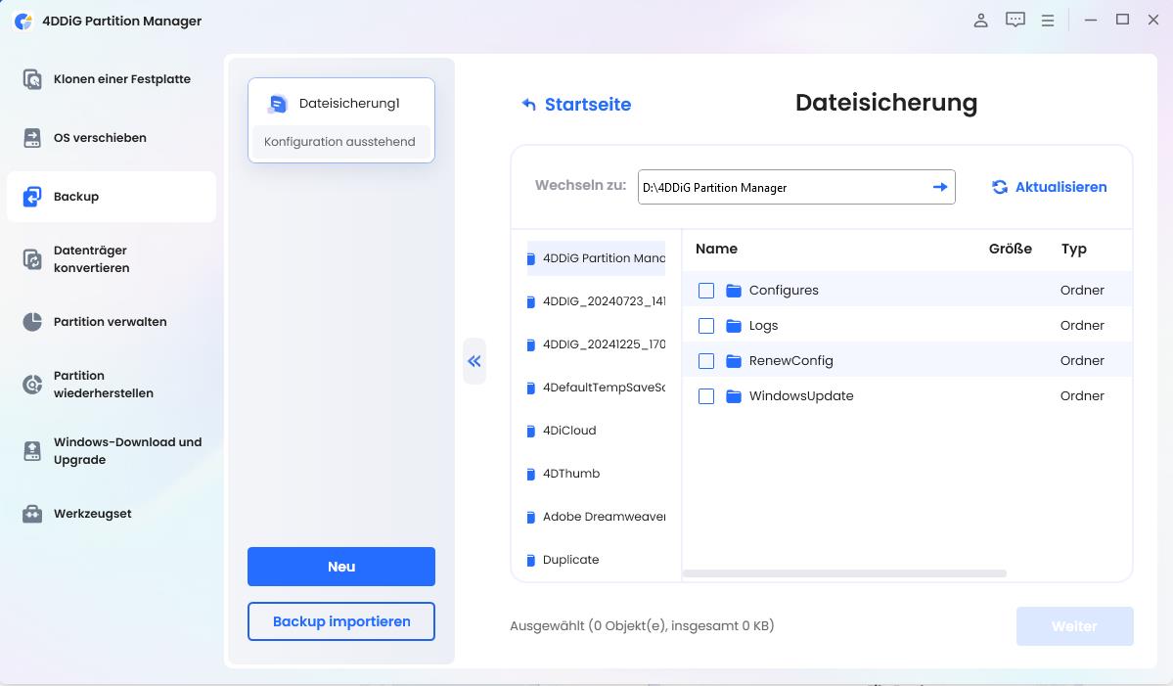Return to Startseite
This screenshot has width=1173, height=686.
click(576, 104)
